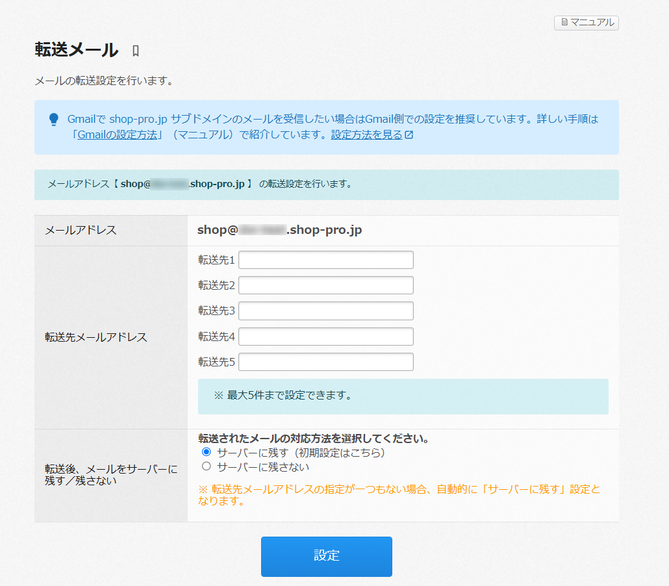Screen dimensions: 669x586
Task: Click the 転送先メールアドレス row label
Action: (x=95, y=337)
